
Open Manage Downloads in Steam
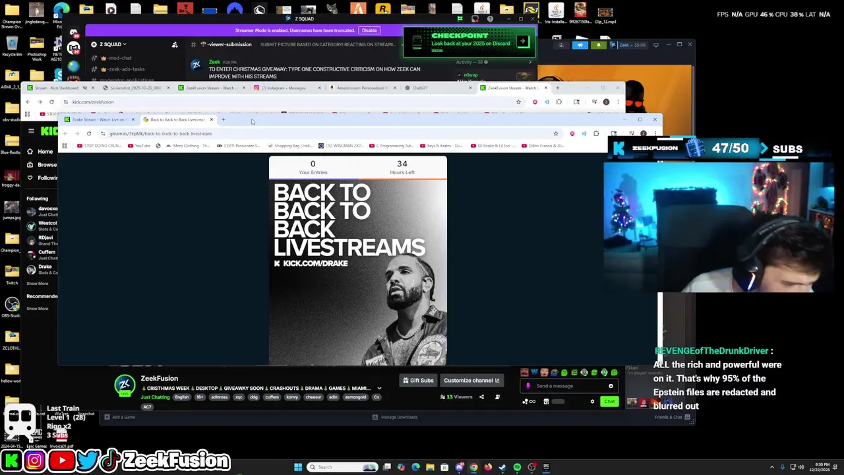(395, 417)
